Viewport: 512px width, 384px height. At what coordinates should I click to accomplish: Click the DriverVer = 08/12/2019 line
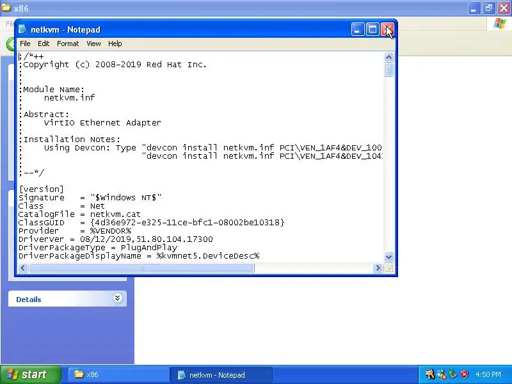click(x=116, y=239)
